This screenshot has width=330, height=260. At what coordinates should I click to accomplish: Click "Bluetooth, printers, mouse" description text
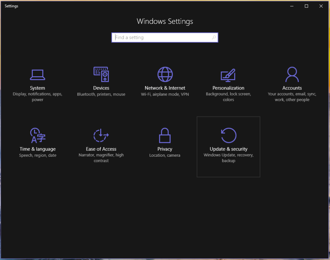[x=101, y=94]
